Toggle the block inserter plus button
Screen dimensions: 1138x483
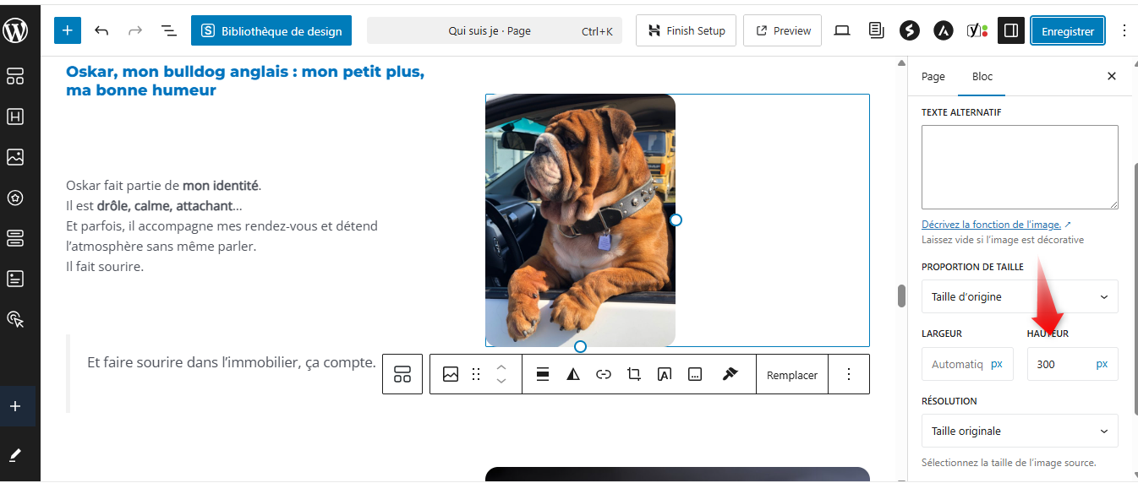[x=68, y=30]
